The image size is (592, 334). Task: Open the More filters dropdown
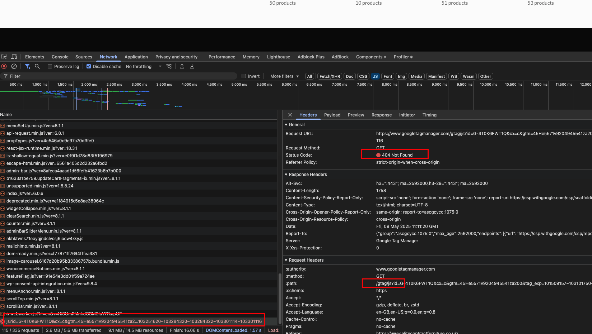[x=285, y=76]
